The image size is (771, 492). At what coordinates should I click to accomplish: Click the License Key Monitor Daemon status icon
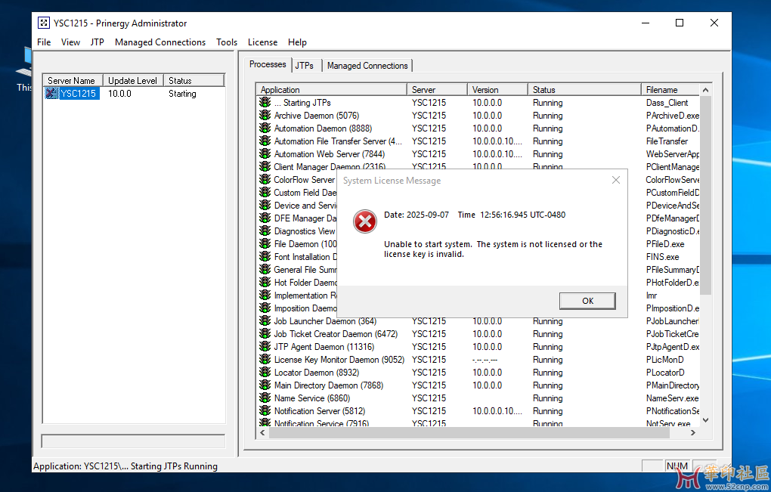click(x=265, y=359)
